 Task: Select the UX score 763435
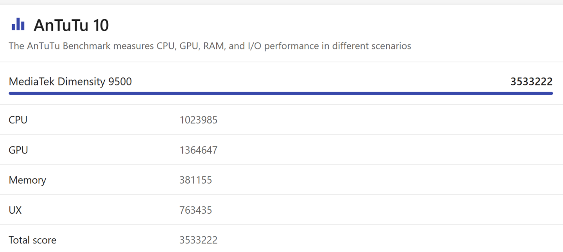pos(195,210)
